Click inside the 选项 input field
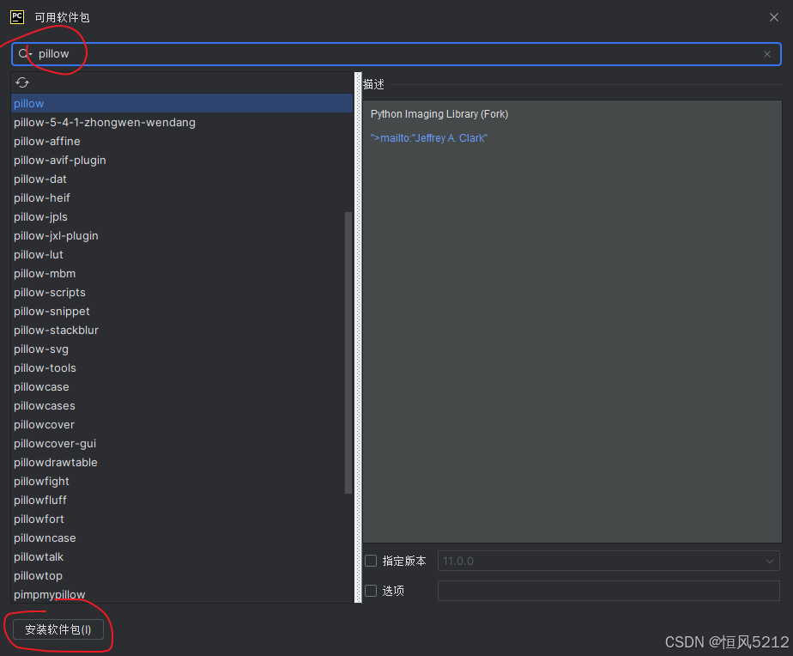793x656 pixels. click(x=608, y=591)
